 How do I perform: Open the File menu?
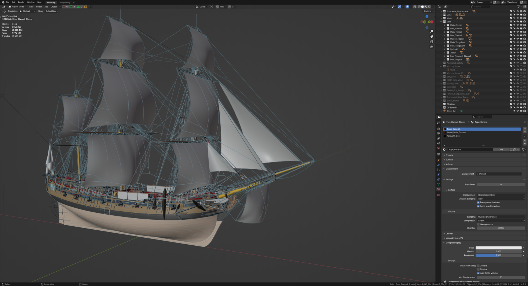coord(7,2)
